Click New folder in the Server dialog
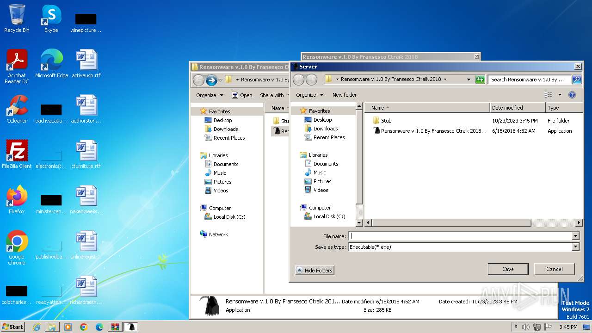This screenshot has height=333, width=592. pyautogui.click(x=345, y=95)
